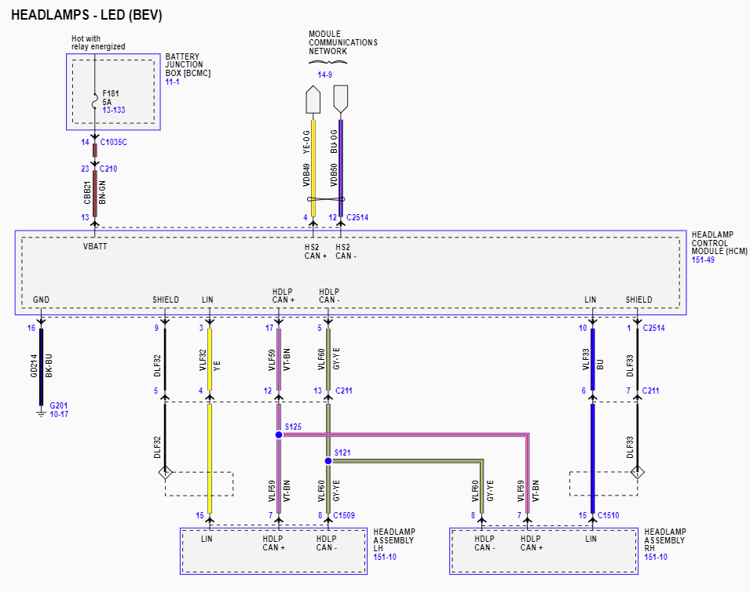Open the 10-17 ground reference link
This screenshot has height=592, width=750.
click(x=59, y=414)
